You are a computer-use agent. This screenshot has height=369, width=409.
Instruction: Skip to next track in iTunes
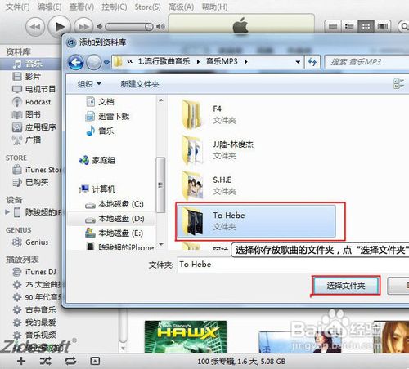(x=83, y=27)
